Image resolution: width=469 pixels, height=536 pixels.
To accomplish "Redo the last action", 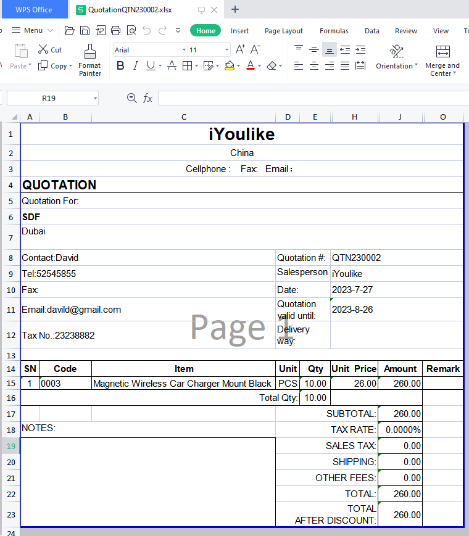I will 162,30.
